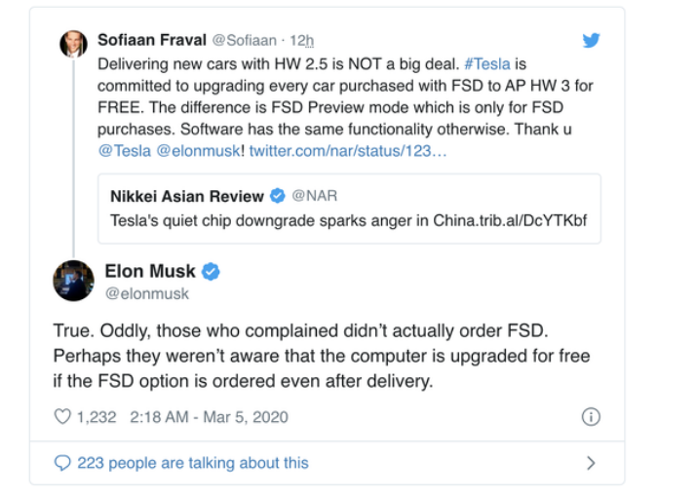Open the @elonmusk mention in Sofiaan's tweet

pyautogui.click(x=198, y=151)
